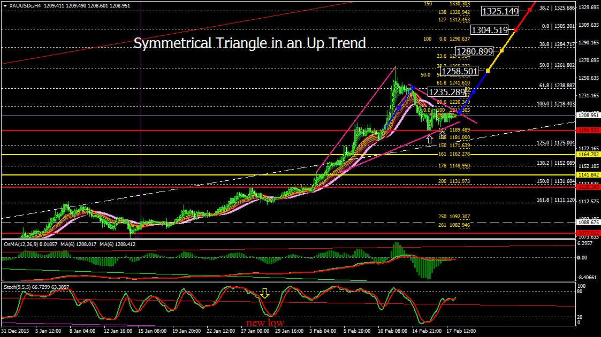Viewport: 601px width, 337px height.
Task: Select Fibonacci label '138.2 | 1152.089'
Action: point(556,163)
